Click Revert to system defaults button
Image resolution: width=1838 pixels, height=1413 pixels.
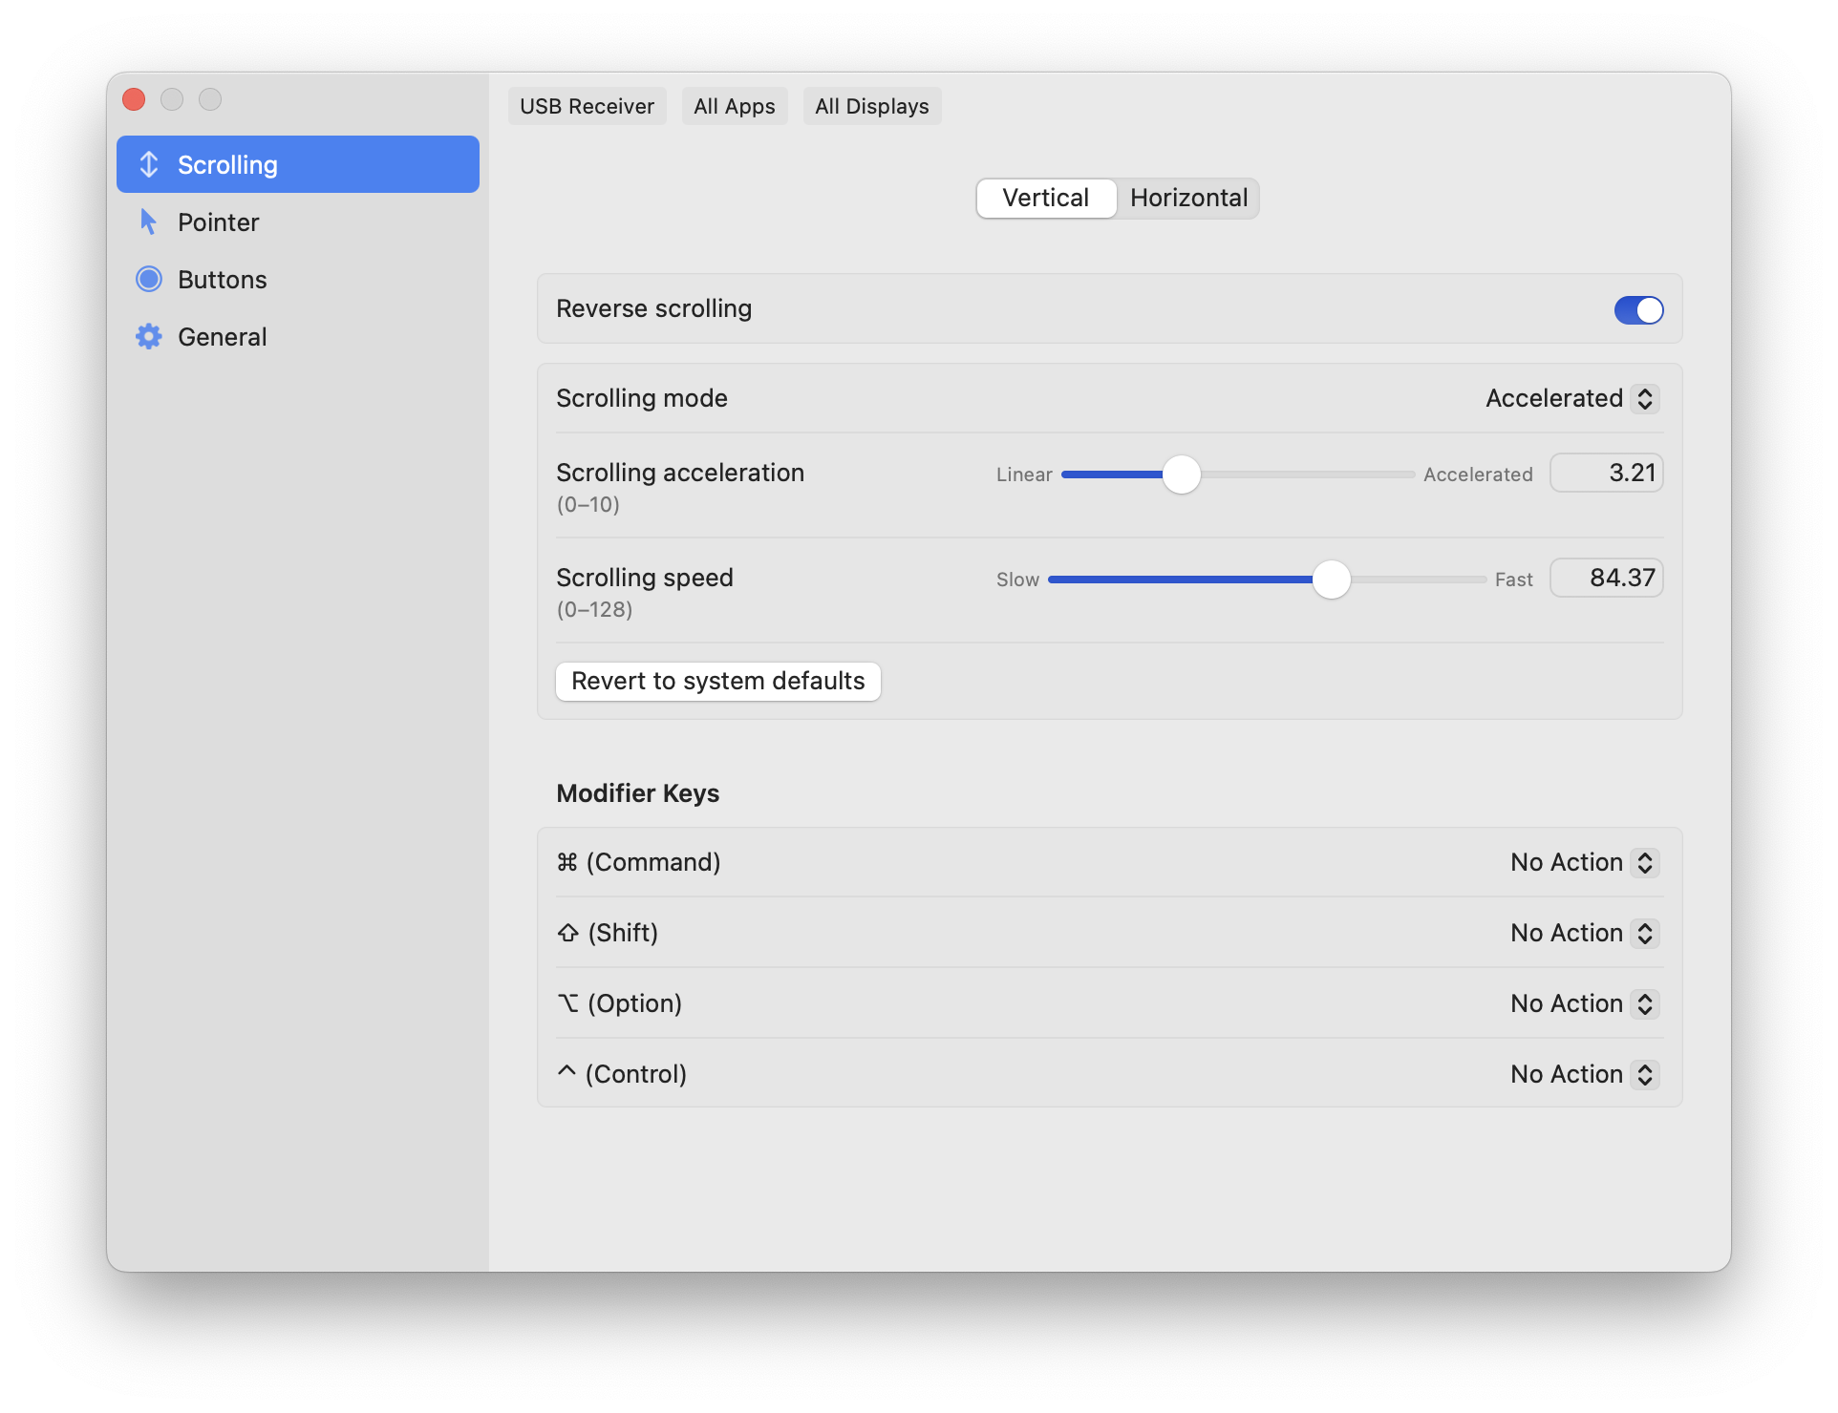[718, 681]
